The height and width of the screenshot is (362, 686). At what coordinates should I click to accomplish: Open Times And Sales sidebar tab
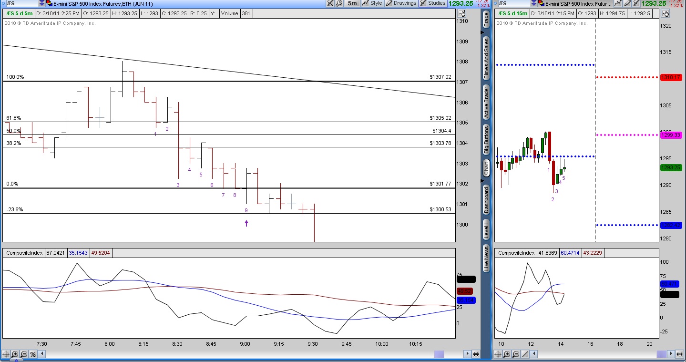(x=486, y=59)
